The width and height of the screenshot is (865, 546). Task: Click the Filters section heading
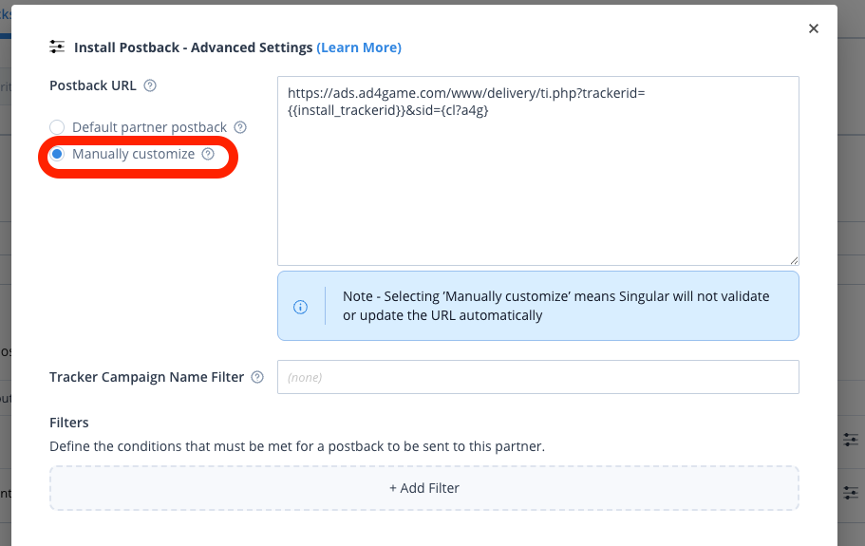[x=69, y=423]
